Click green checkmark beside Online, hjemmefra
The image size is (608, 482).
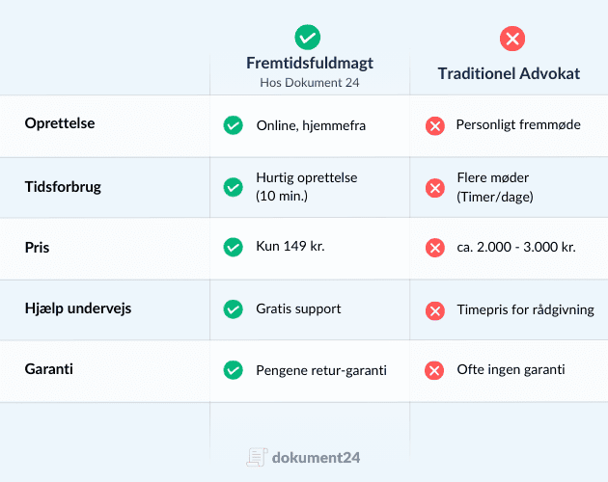pyautogui.click(x=233, y=125)
